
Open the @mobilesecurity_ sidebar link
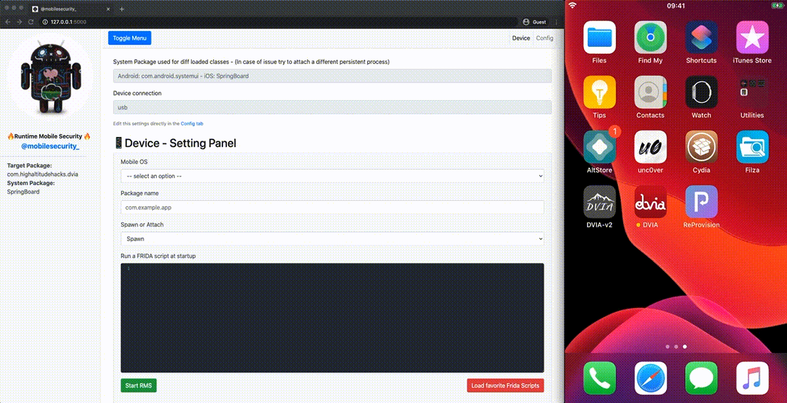50,146
